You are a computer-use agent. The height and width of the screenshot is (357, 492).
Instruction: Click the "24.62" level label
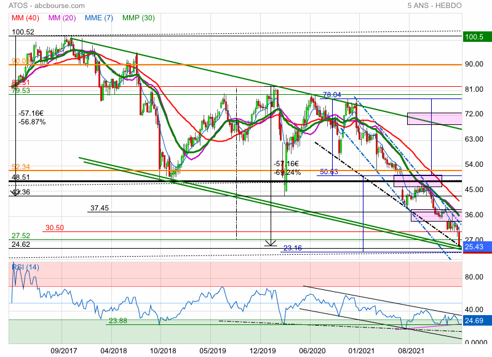21,244
